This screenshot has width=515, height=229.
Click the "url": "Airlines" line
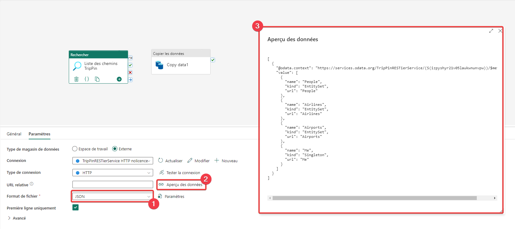click(x=303, y=114)
